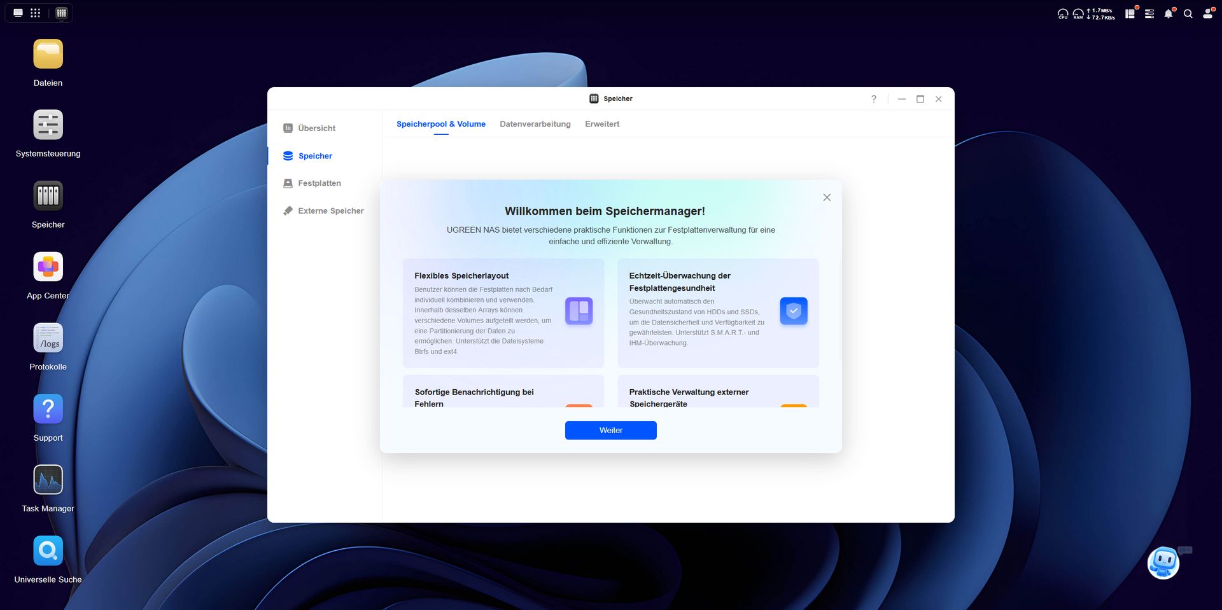Open Task Manager from the desktop

coord(48,480)
